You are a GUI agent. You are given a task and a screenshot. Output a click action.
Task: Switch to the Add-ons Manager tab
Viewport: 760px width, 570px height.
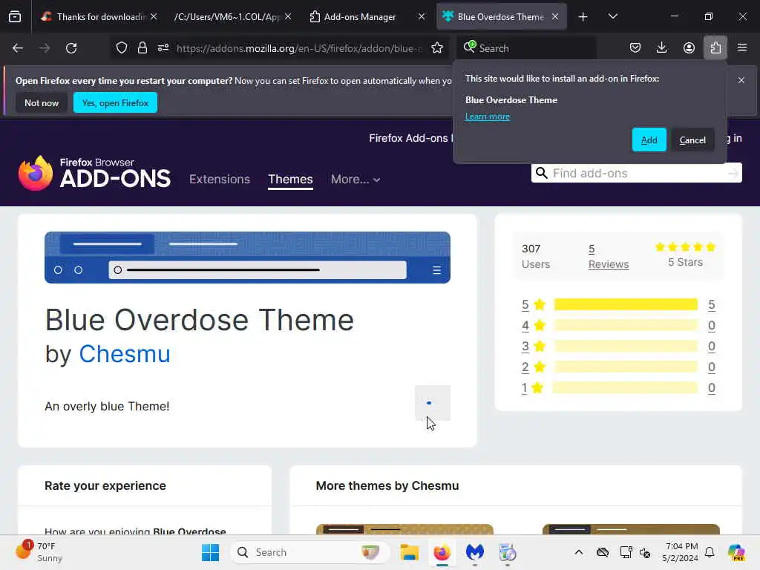click(360, 16)
